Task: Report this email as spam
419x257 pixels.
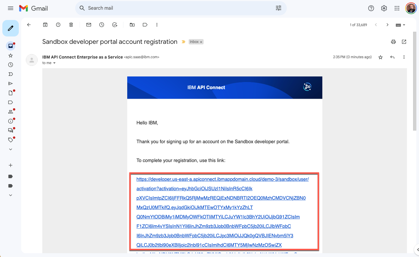Action: tap(58, 25)
